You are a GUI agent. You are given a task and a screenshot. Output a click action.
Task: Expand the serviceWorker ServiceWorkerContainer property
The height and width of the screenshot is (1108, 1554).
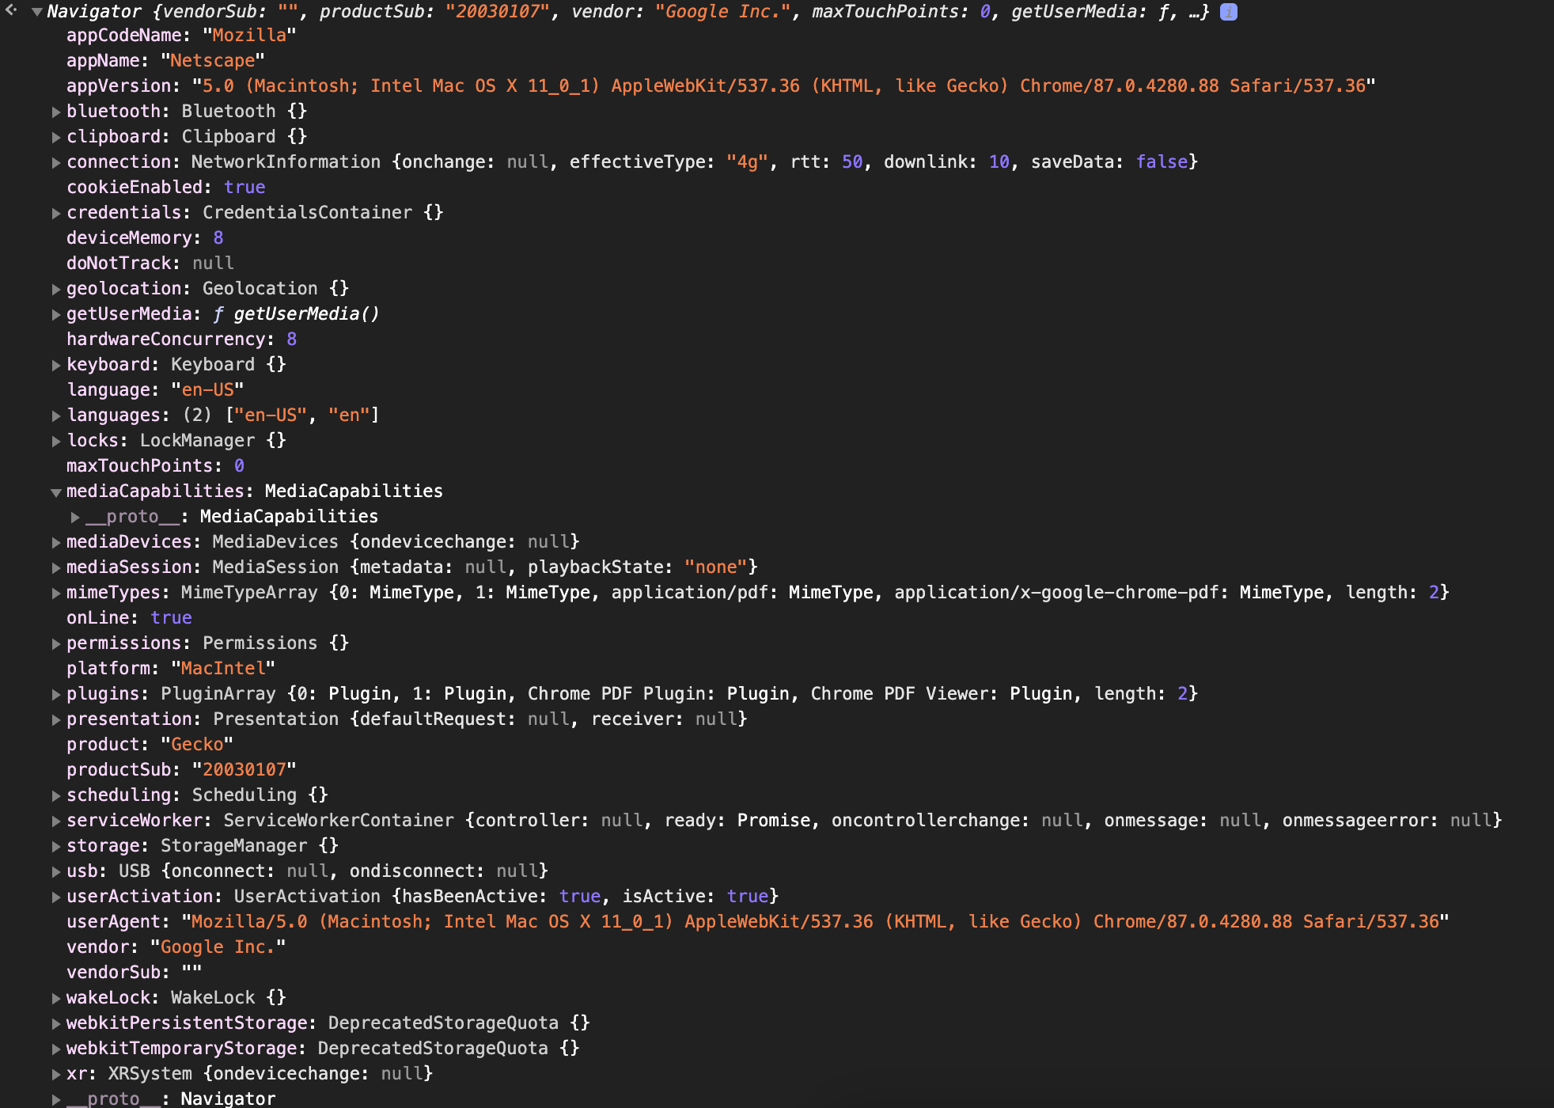click(56, 820)
